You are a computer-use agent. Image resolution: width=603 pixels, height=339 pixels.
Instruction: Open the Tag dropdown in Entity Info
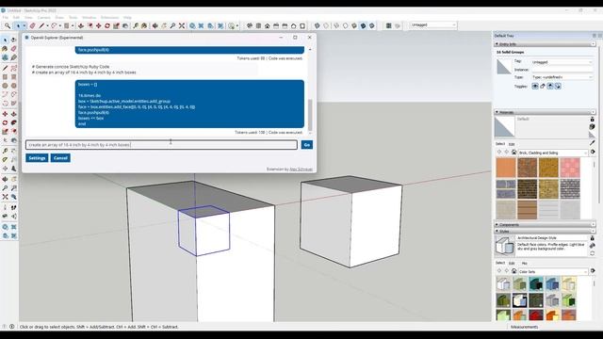(x=562, y=62)
